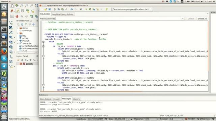
Task: Switch to Graphical Query Builder tab
Action: coord(62,14)
